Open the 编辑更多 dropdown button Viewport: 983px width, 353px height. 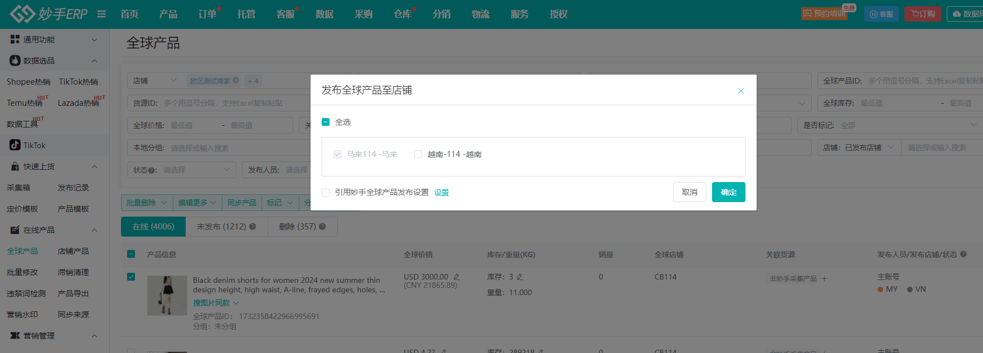(197, 203)
